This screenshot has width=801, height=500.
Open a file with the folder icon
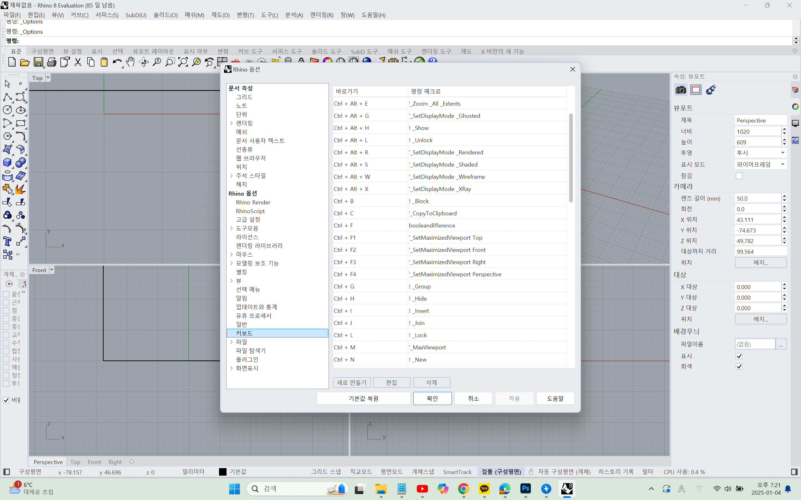click(x=25, y=62)
